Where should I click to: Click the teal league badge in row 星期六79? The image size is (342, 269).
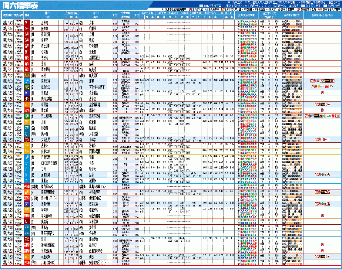pyautogui.click(x=27, y=233)
